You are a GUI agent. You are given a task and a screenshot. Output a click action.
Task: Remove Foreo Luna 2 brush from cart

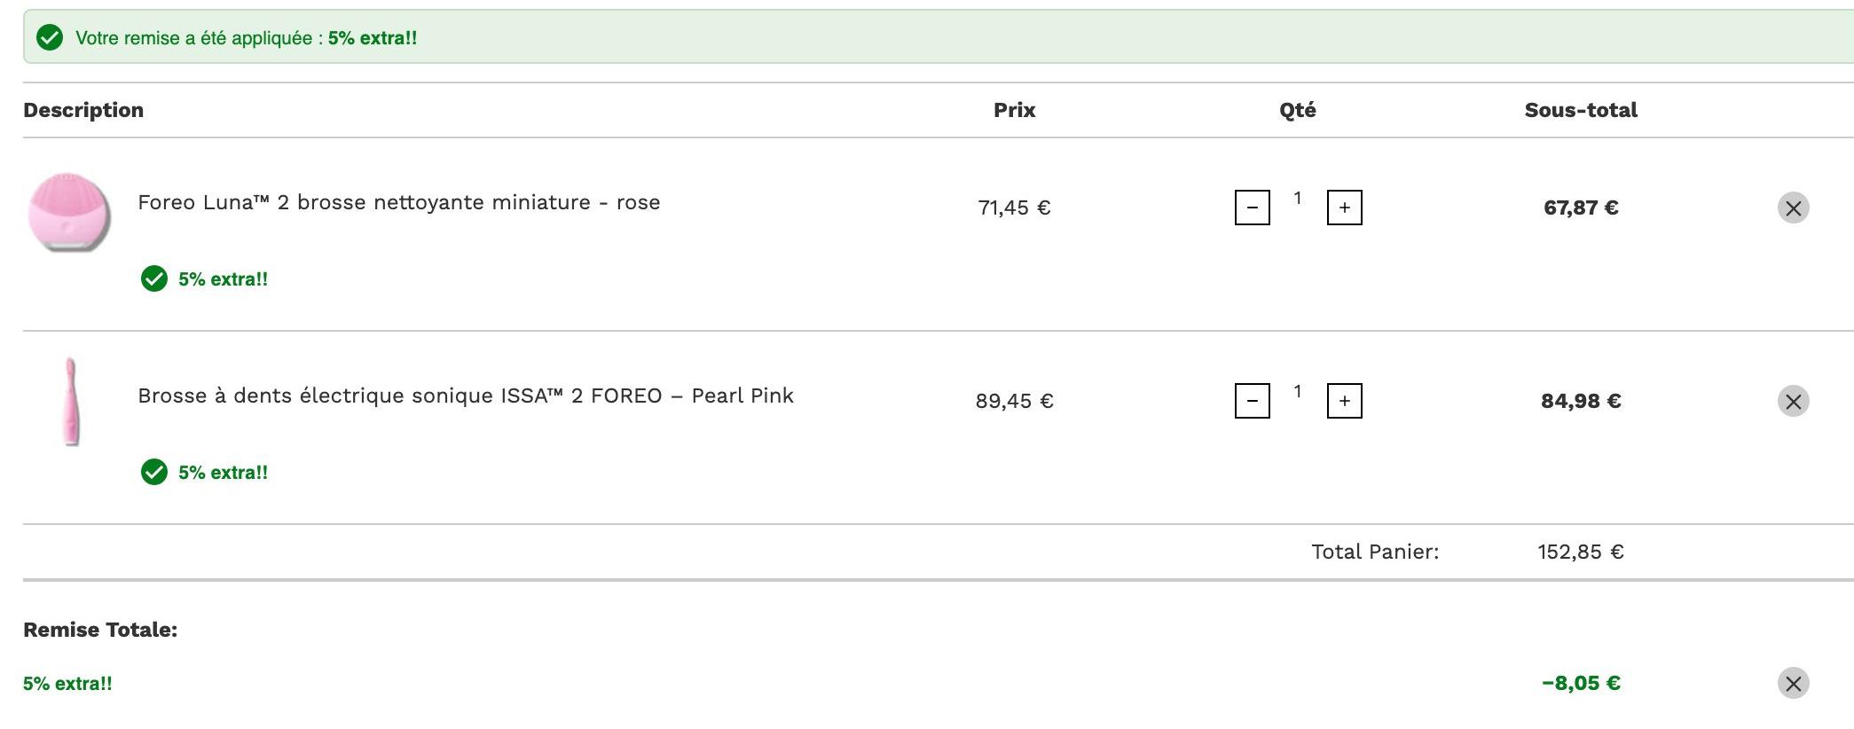point(1793,208)
